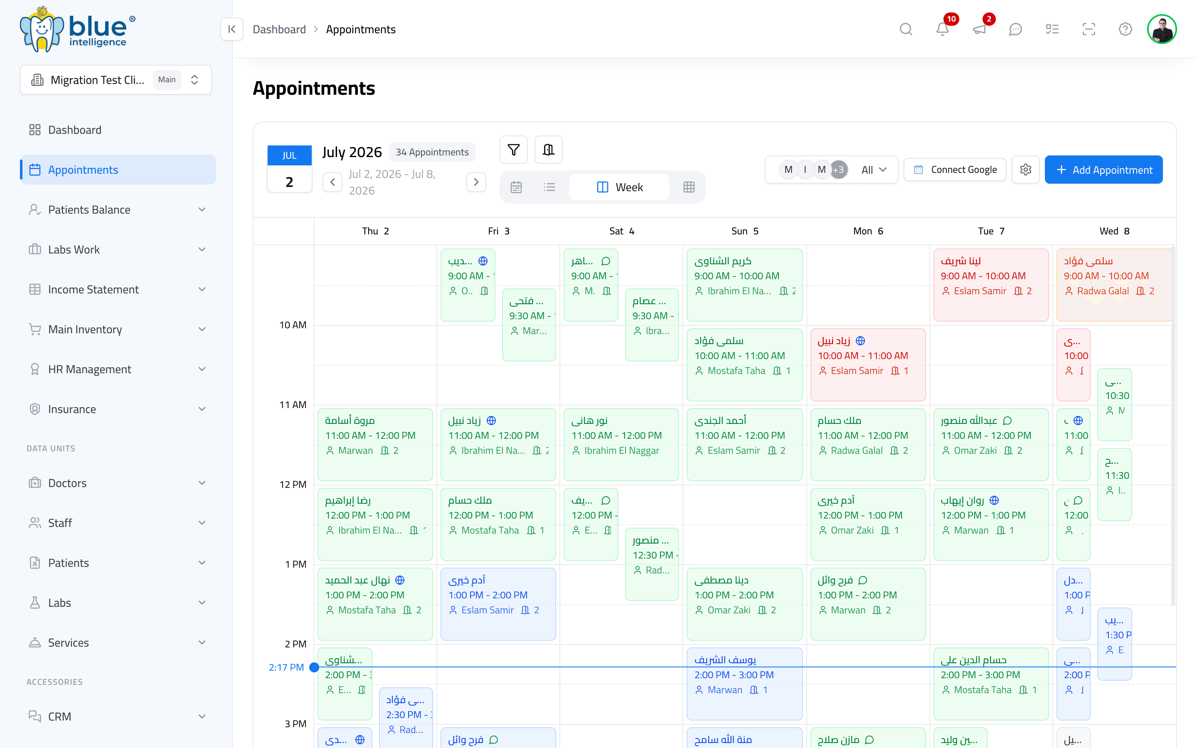
Task: Open Tuesday 12 PM Marwan appointment
Action: tap(991, 524)
